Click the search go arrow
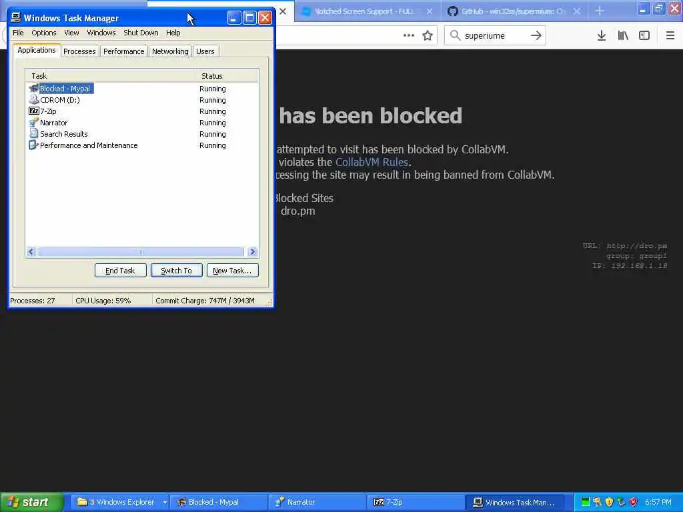This screenshot has width=683, height=512. [536, 35]
